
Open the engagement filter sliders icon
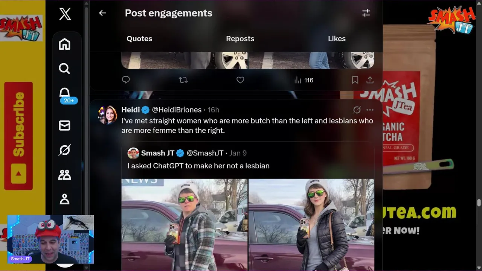coord(366,13)
